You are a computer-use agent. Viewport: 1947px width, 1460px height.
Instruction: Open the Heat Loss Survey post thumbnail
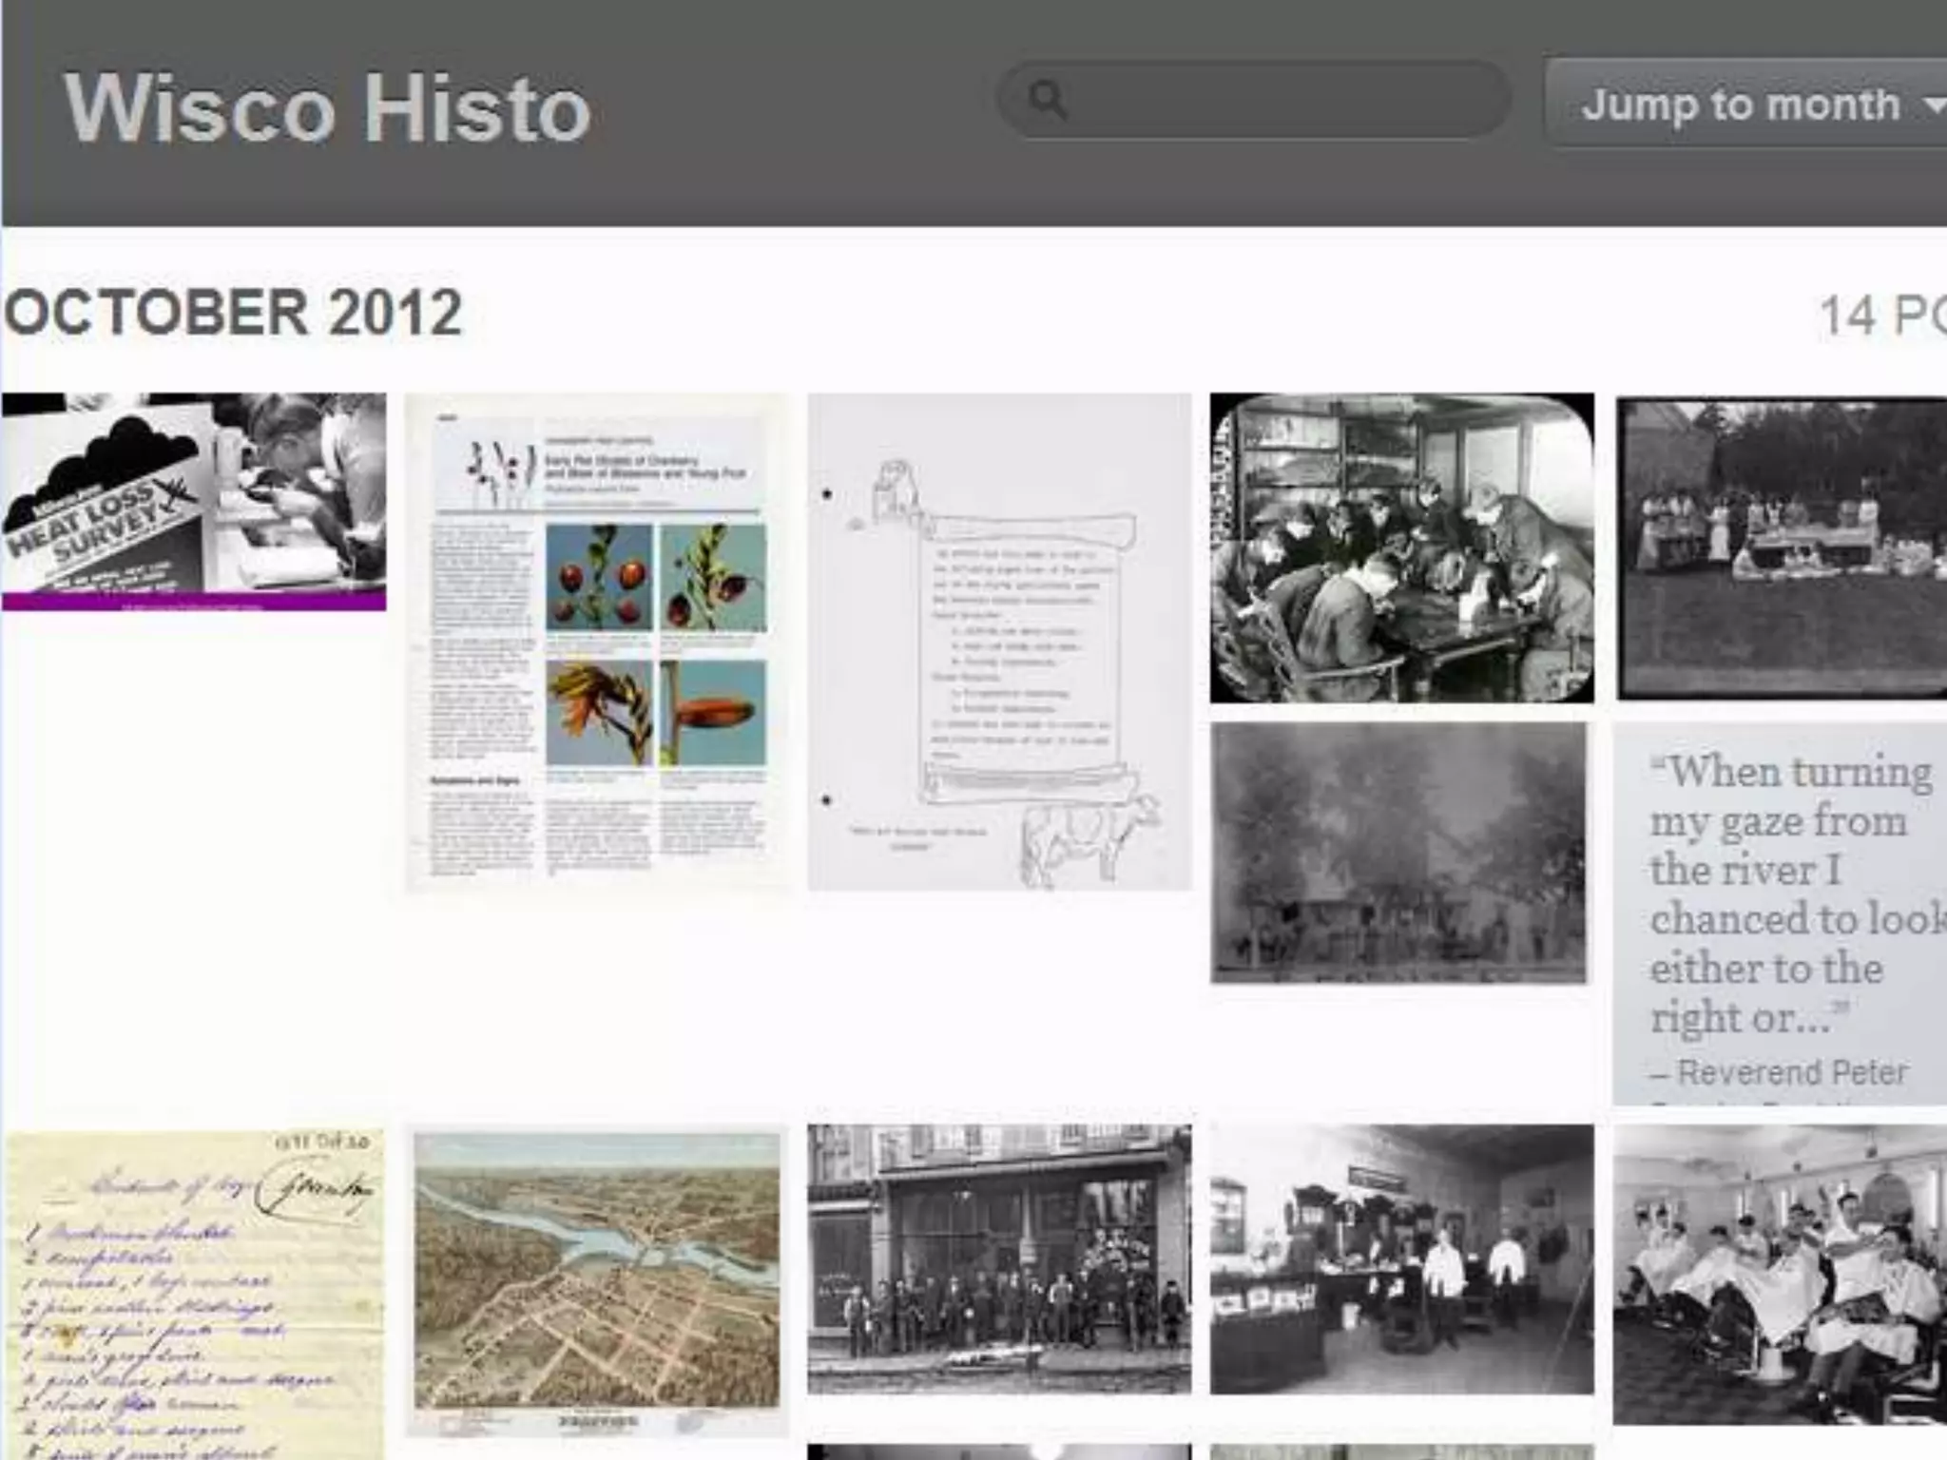(194, 501)
